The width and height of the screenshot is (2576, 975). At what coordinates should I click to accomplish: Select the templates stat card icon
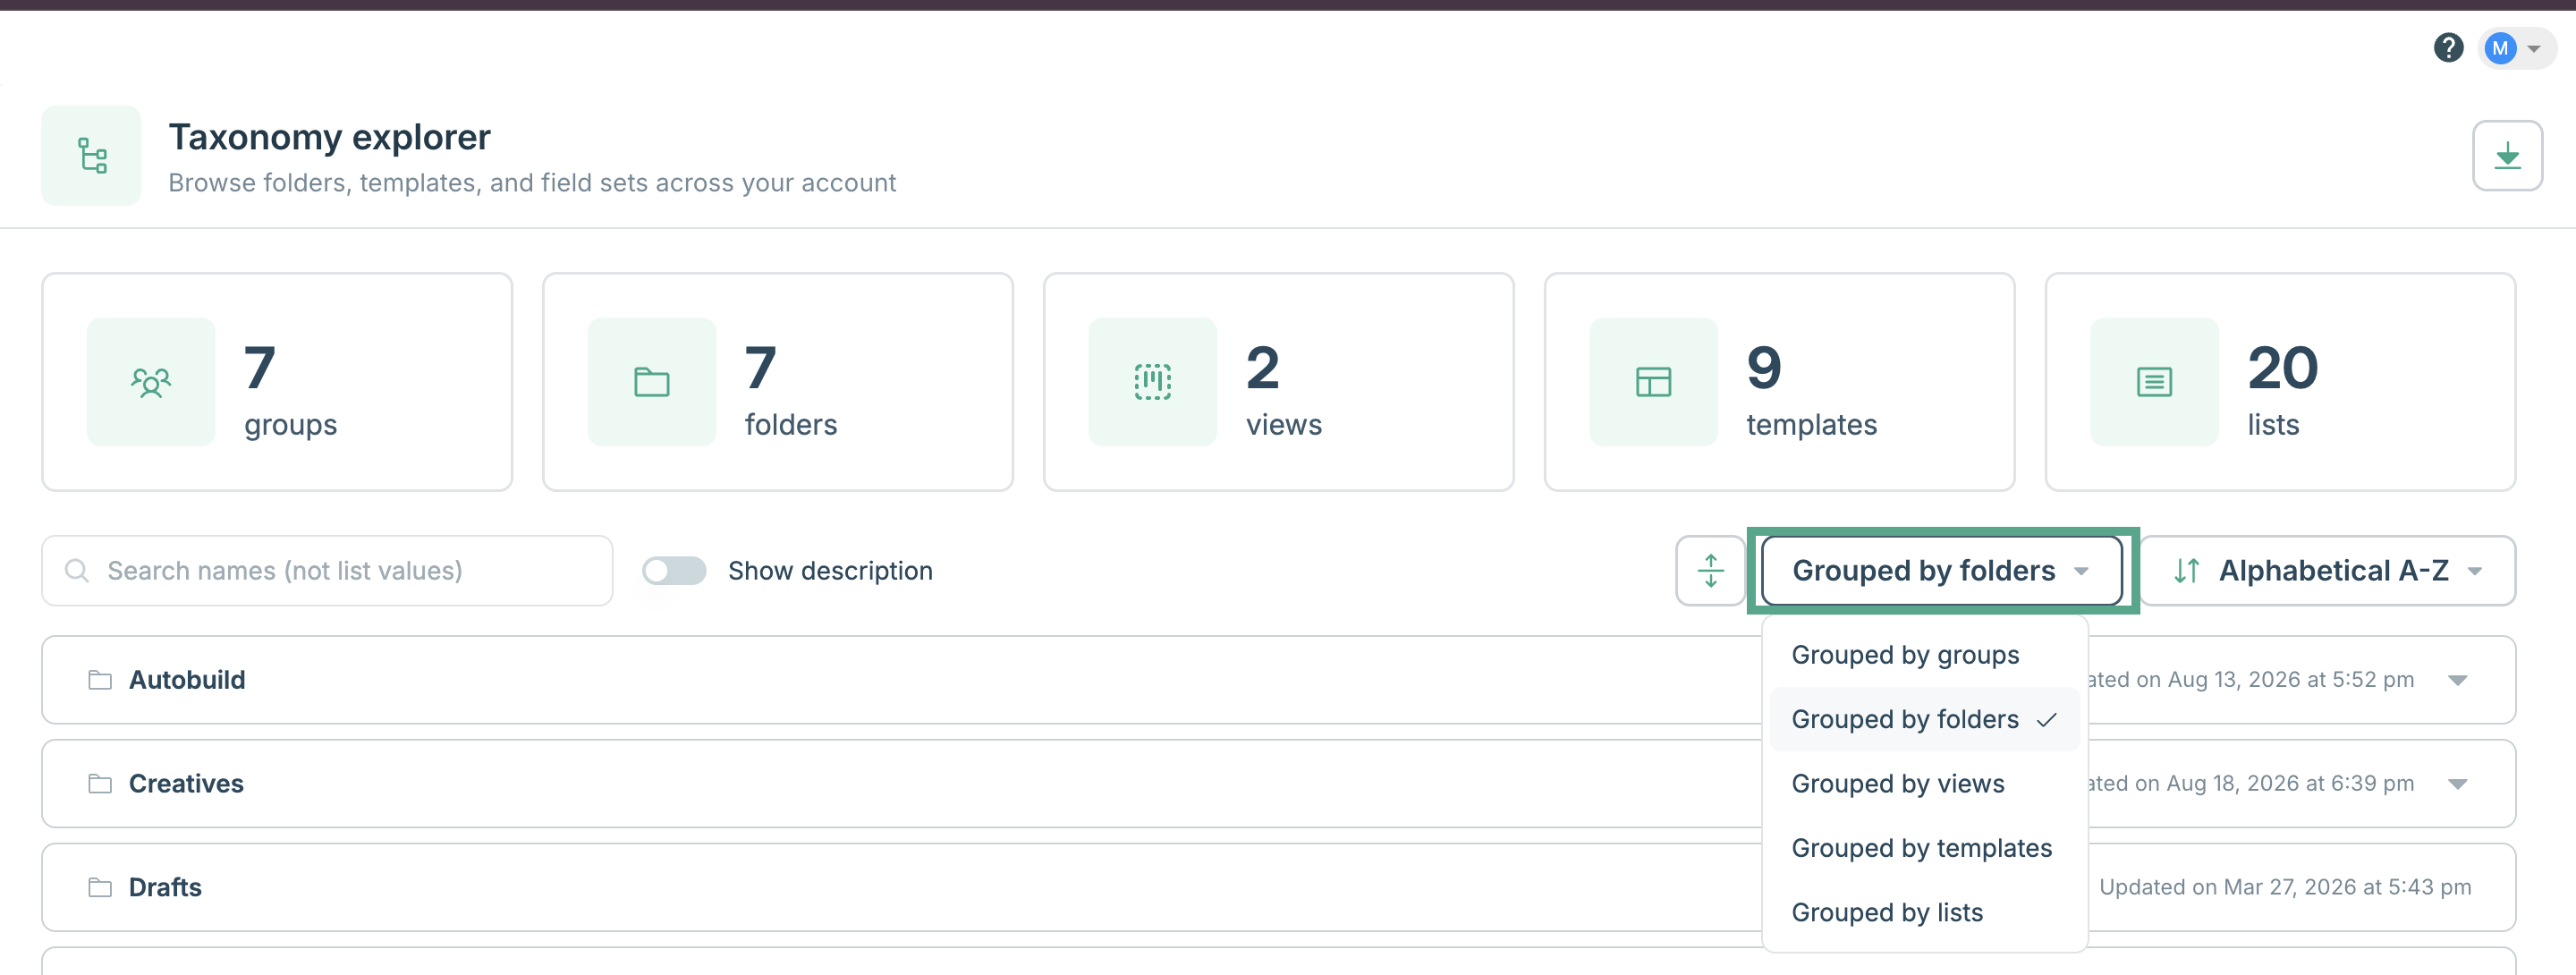coord(1654,381)
